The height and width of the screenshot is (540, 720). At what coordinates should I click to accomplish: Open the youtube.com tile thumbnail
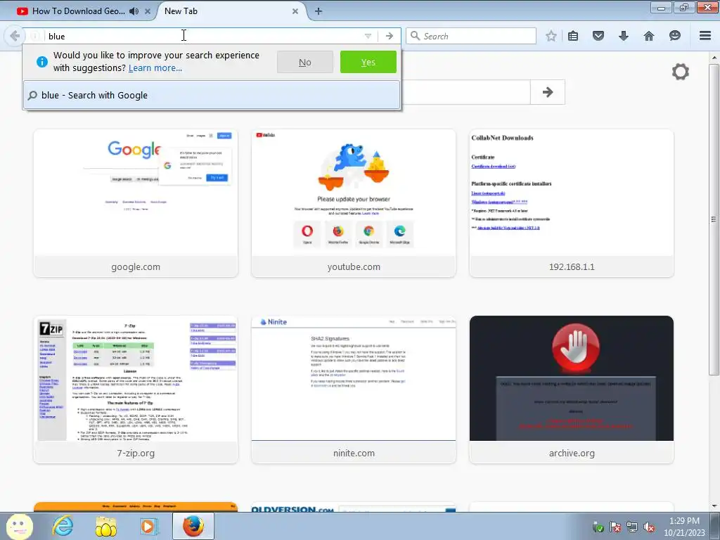(354, 193)
